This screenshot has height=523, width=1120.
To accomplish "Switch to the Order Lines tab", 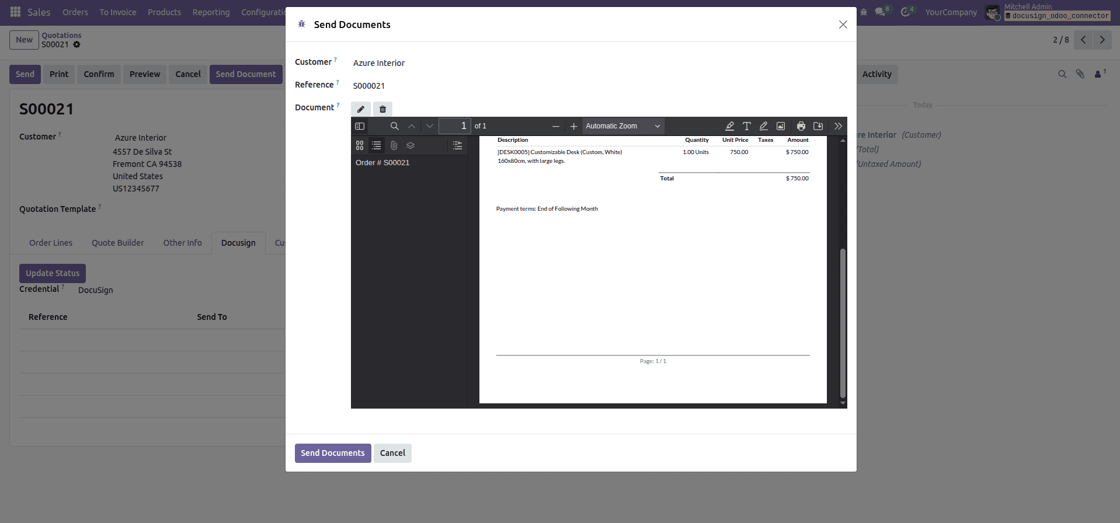I will 51,243.
